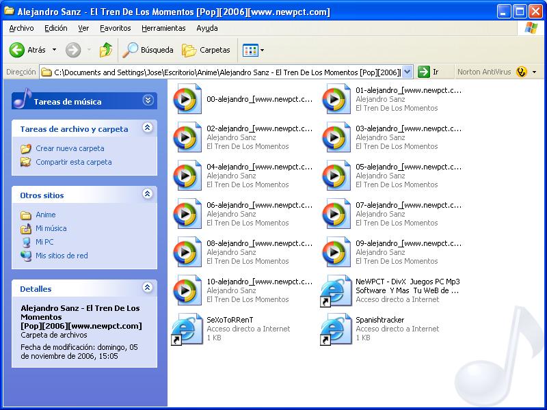Click the Ir go button
The width and height of the screenshot is (547, 410).
click(427, 72)
